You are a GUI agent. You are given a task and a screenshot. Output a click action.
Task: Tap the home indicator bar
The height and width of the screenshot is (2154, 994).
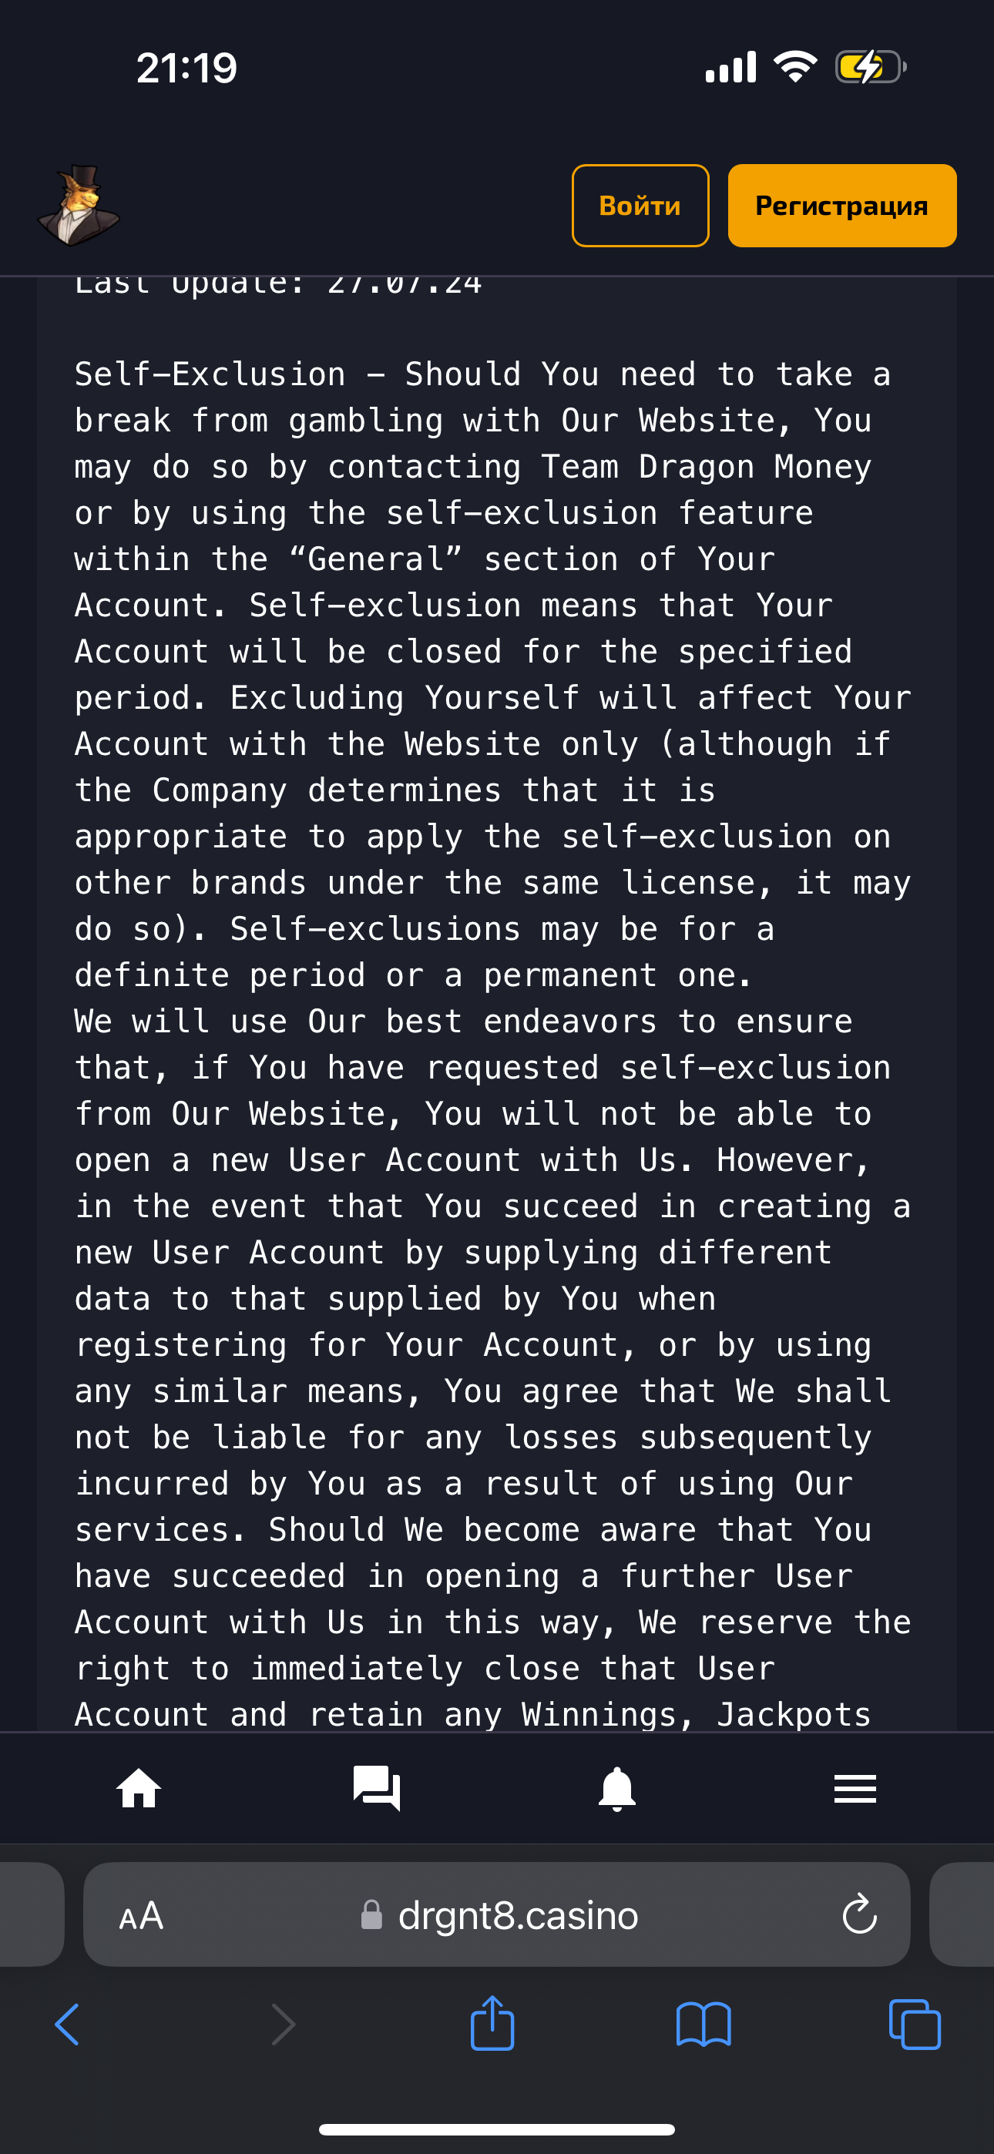coord(497,2130)
